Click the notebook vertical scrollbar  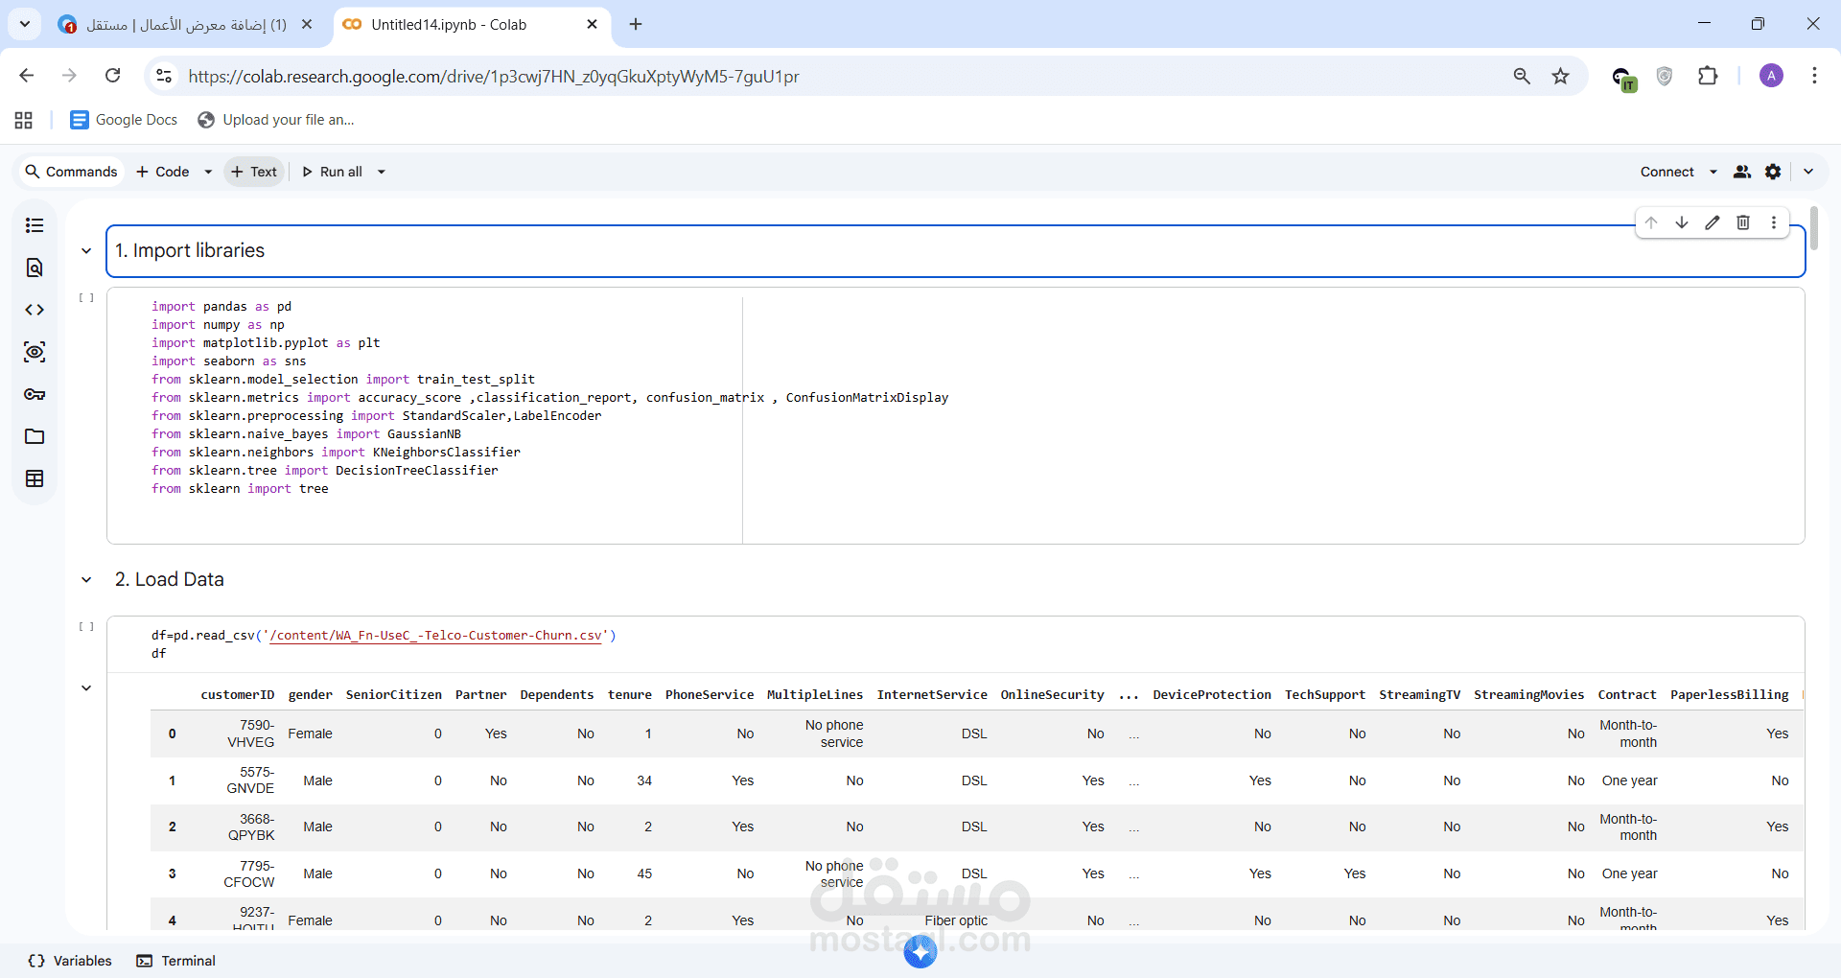(1814, 230)
